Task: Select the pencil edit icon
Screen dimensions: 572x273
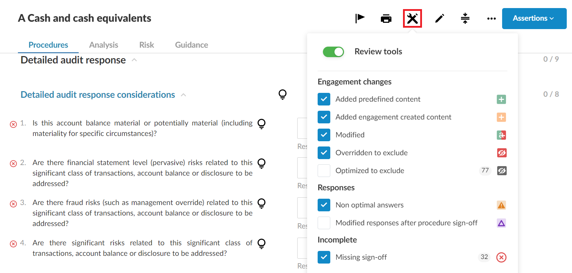Action: click(x=439, y=19)
